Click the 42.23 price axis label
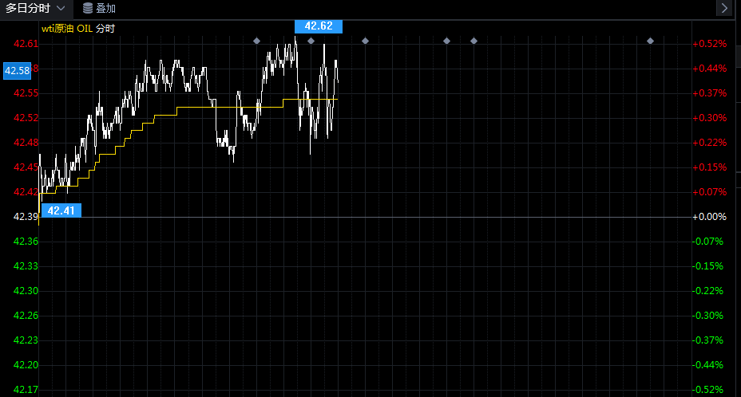Viewport: 741px width, 397px height. (x=26, y=340)
